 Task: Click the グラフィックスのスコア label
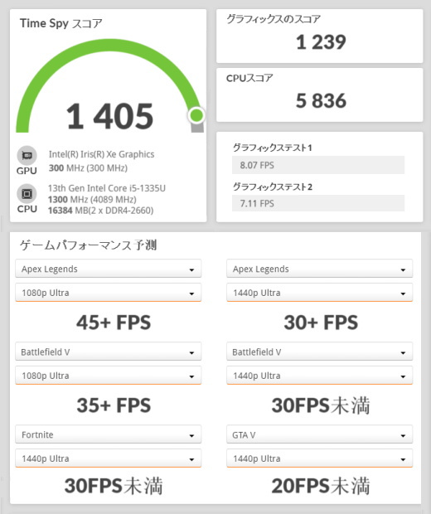(274, 19)
